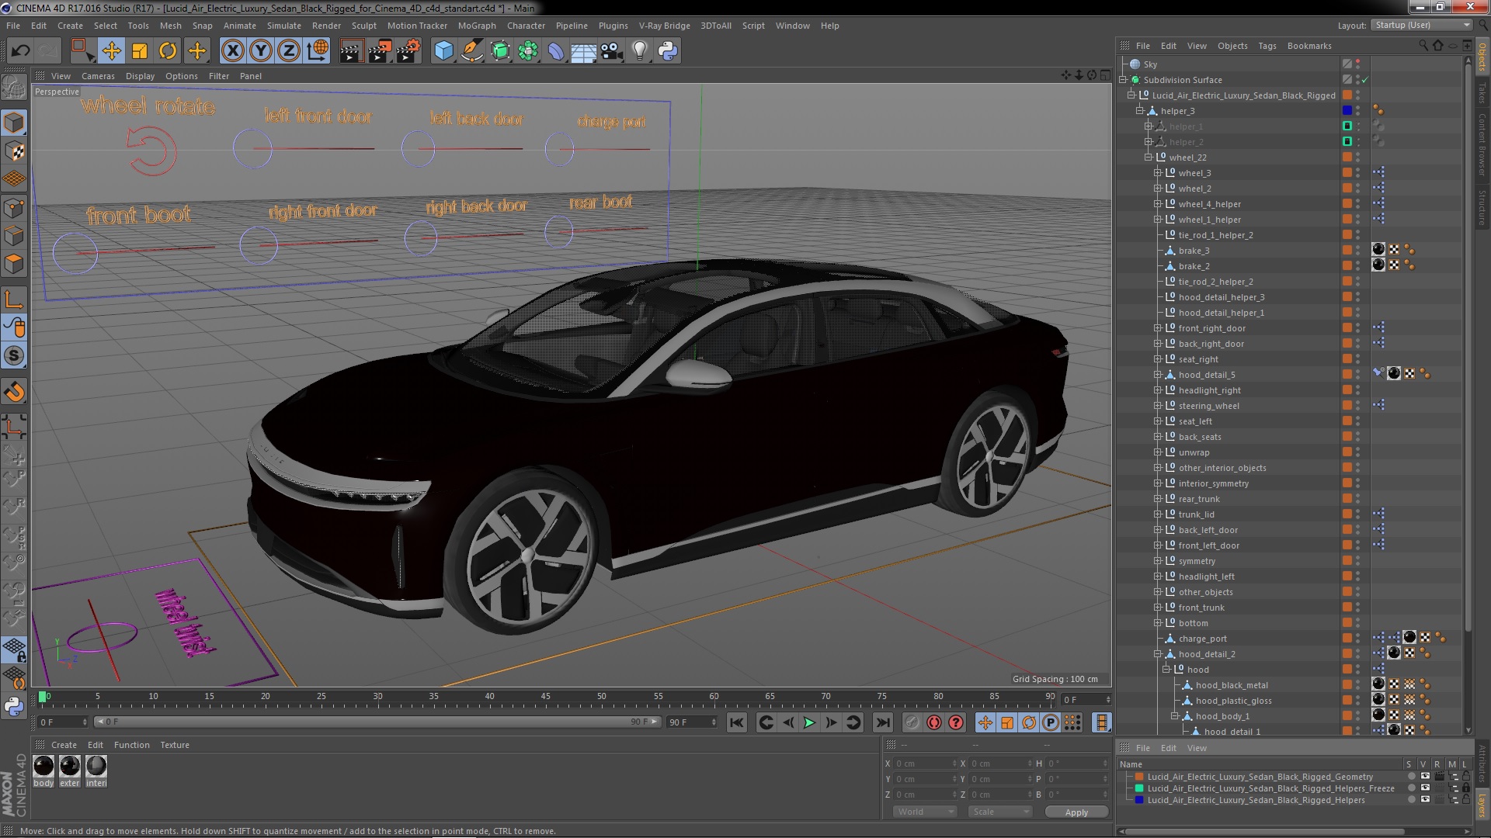The height and width of the screenshot is (838, 1491).
Task: Play animation forwards
Action: 809,722
